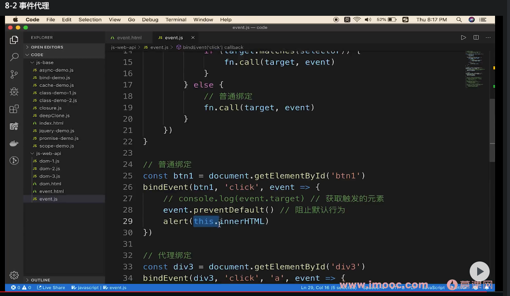This screenshot has width=510, height=296.
Task: Play the video with the round play button
Action: point(479,271)
